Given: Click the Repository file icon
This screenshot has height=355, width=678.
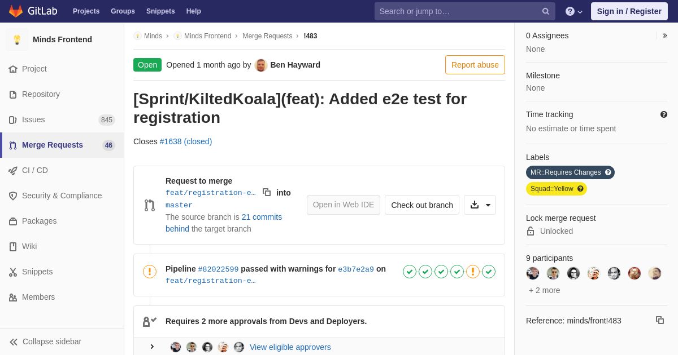Looking at the screenshot, I should (13, 94).
